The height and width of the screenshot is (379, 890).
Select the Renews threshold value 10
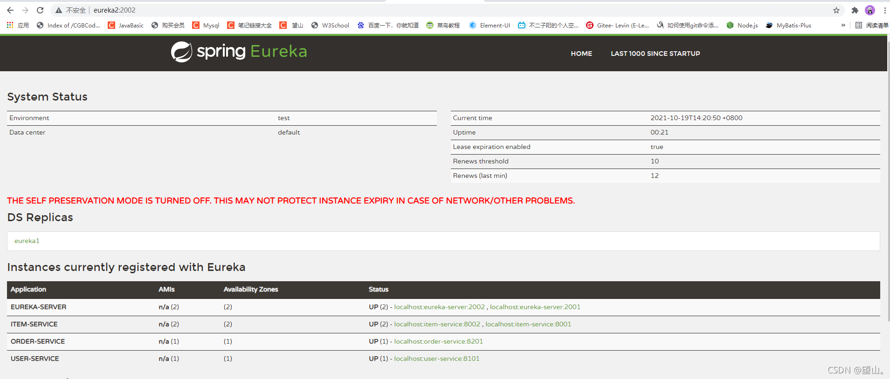tap(655, 161)
